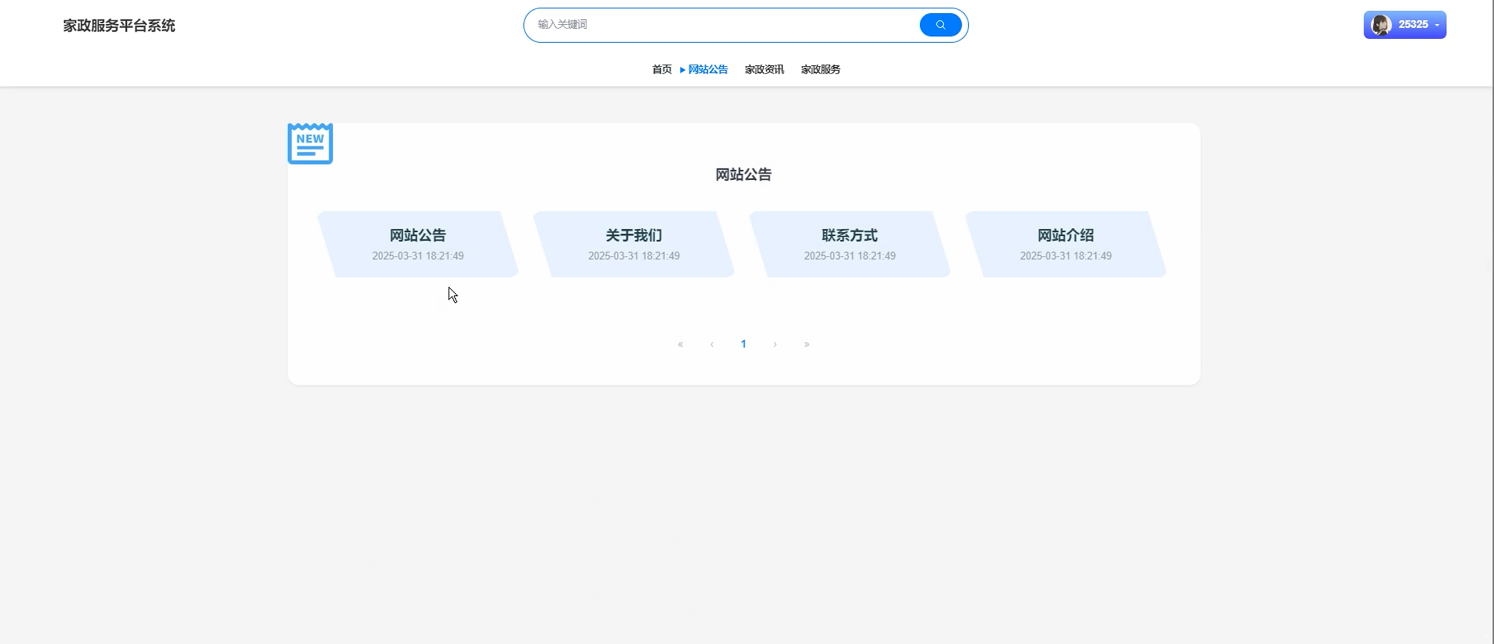Select 网站公告 in the navigation bar
The image size is (1494, 644).
click(x=707, y=69)
